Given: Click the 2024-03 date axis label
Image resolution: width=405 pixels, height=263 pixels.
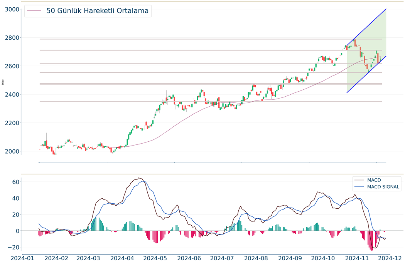Looking at the screenshot, I should [x=88, y=258].
